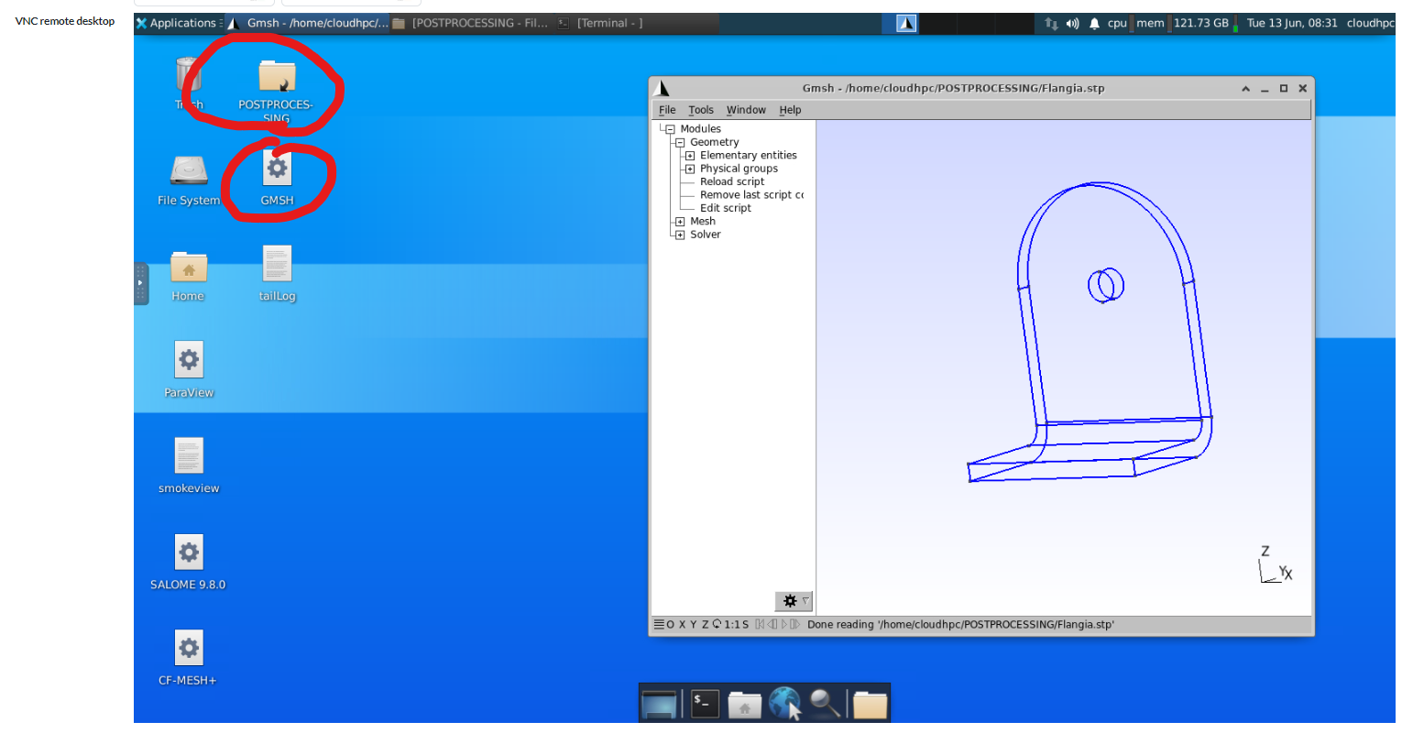Set Z axis view in Gmsh status bar
Image resolution: width=1402 pixels, height=733 pixels.
tap(705, 625)
